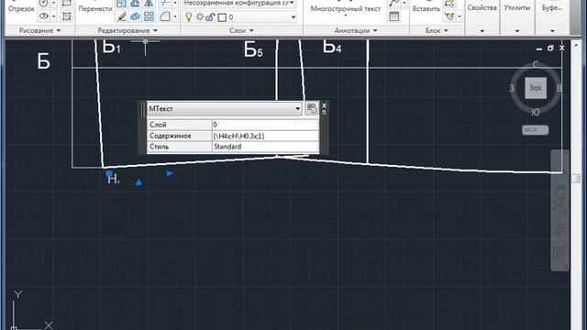Edit the Содержимое field value
Image resolution: width=587 pixels, height=330 pixels.
point(265,136)
